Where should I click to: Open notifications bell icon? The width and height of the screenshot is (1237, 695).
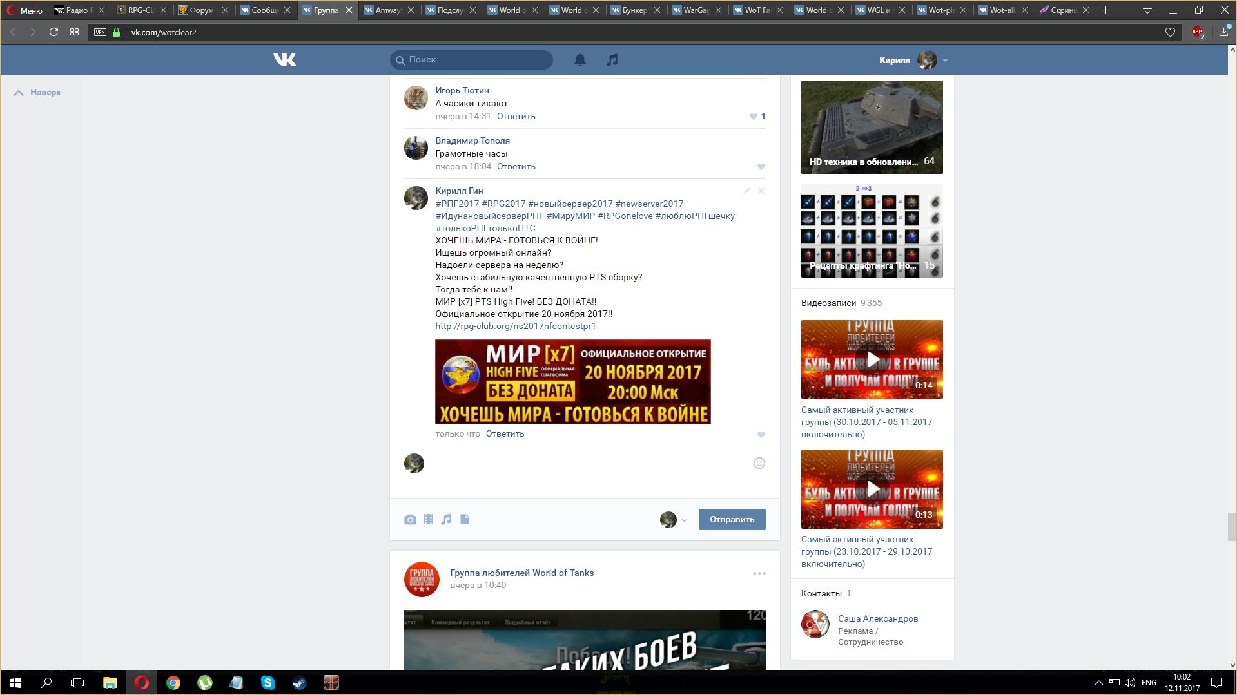(x=580, y=60)
